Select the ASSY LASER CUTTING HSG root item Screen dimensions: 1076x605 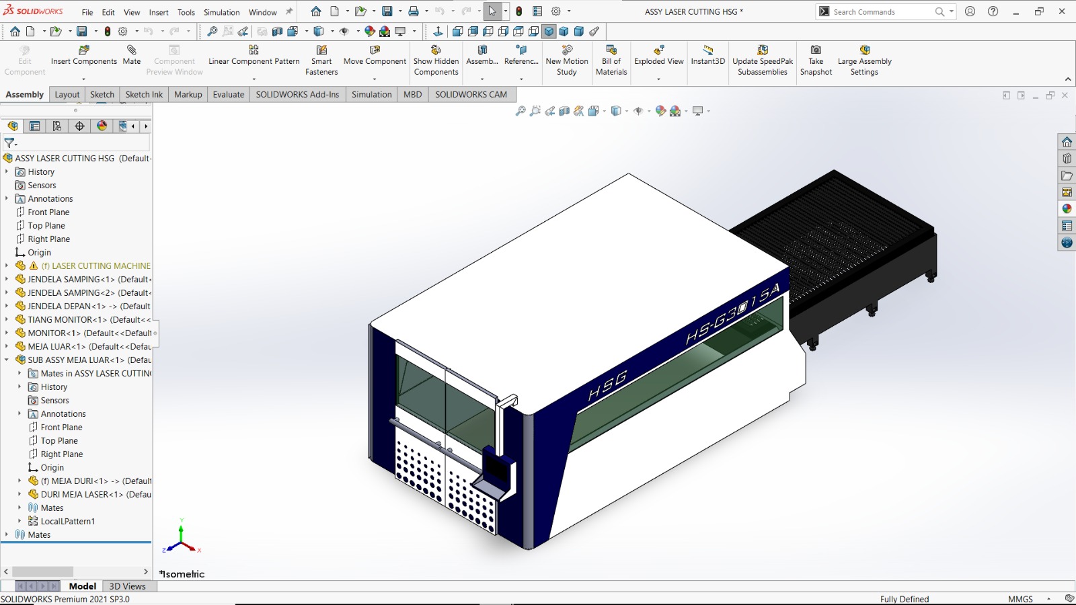tap(77, 158)
